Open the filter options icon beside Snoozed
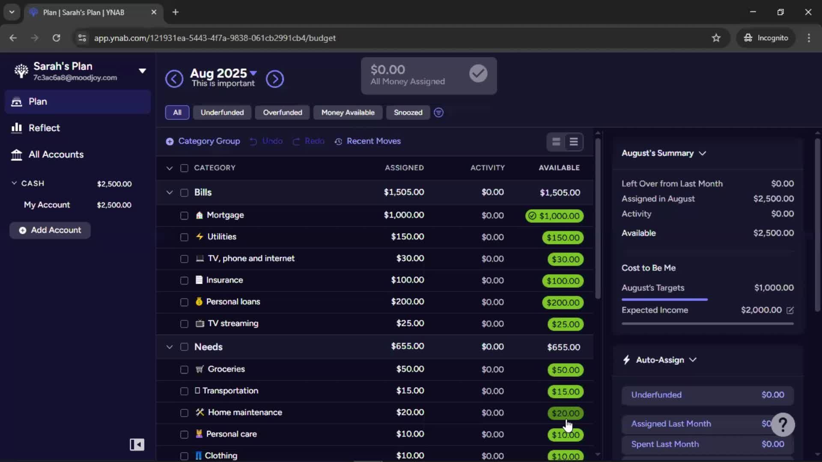 pos(438,113)
